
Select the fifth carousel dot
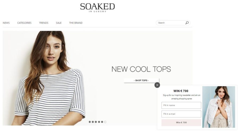click(x=102, y=122)
